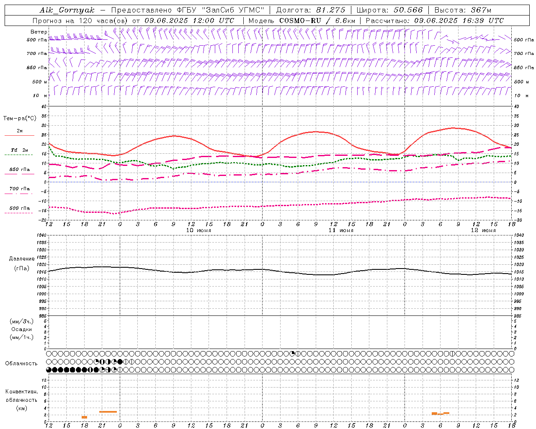536x429 pixels.
Task: Click the Тем-ра(°C) axis title
Action: (20, 119)
